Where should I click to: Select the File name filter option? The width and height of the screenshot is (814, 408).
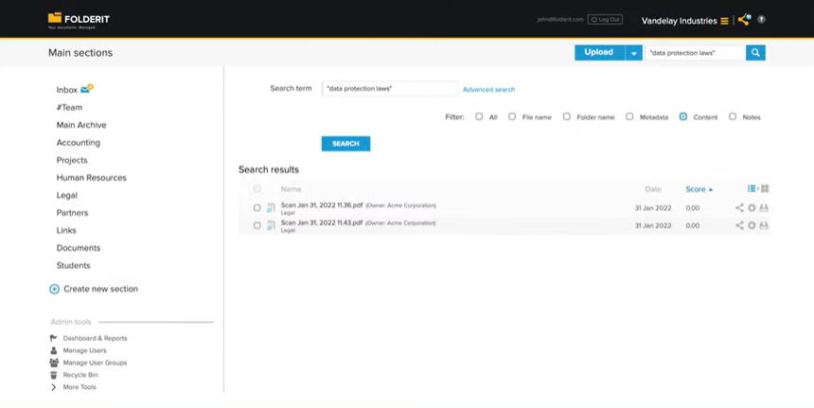click(x=512, y=117)
